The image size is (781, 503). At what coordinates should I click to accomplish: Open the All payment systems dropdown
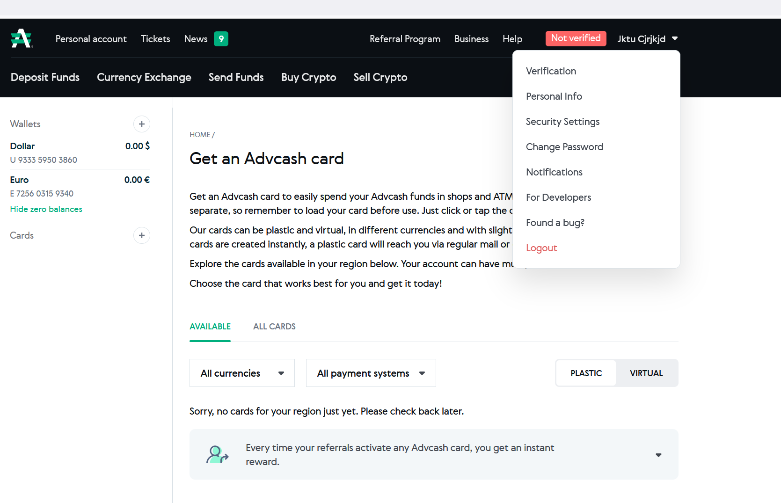click(x=371, y=373)
